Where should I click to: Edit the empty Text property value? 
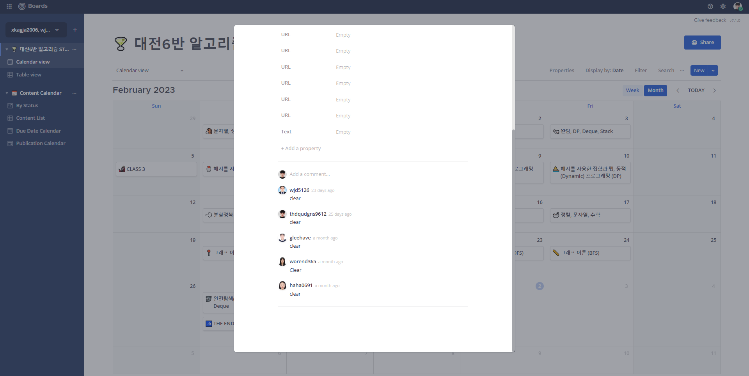coord(343,132)
